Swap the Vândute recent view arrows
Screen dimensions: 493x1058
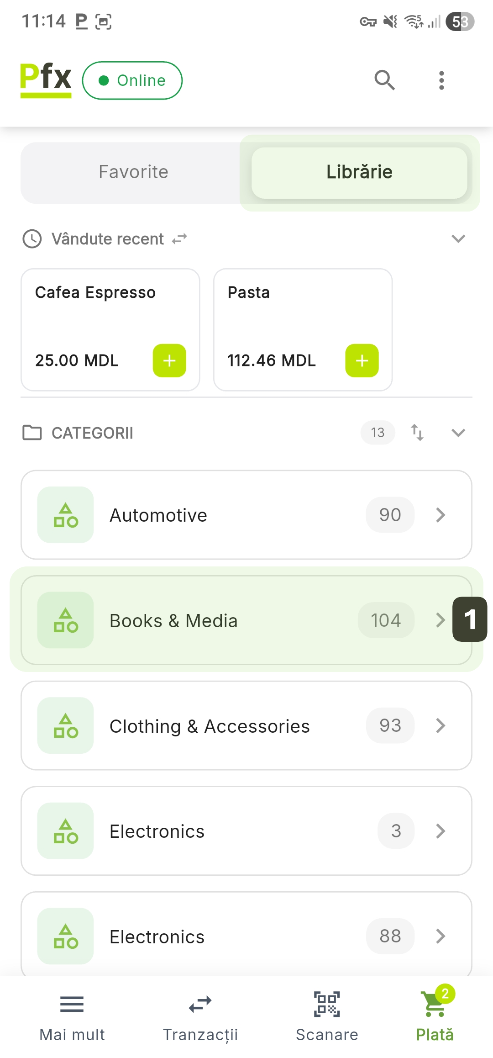click(179, 239)
